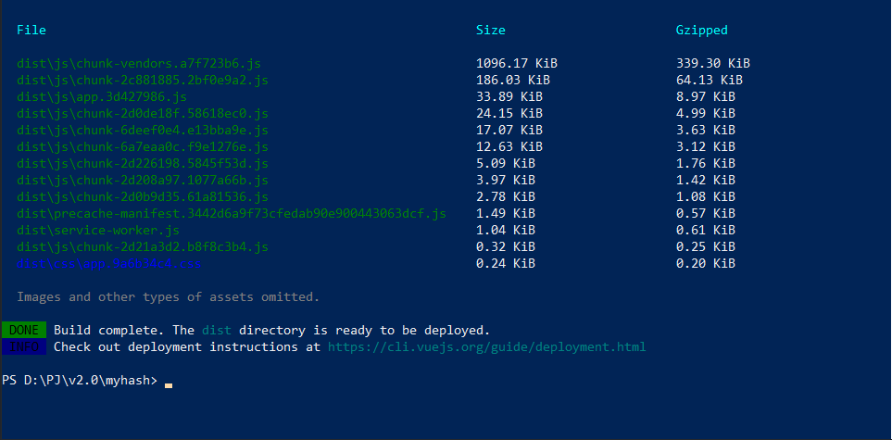The height and width of the screenshot is (440, 892).
Task: Click the Vue CLI deployment guide URL
Action: (x=486, y=347)
